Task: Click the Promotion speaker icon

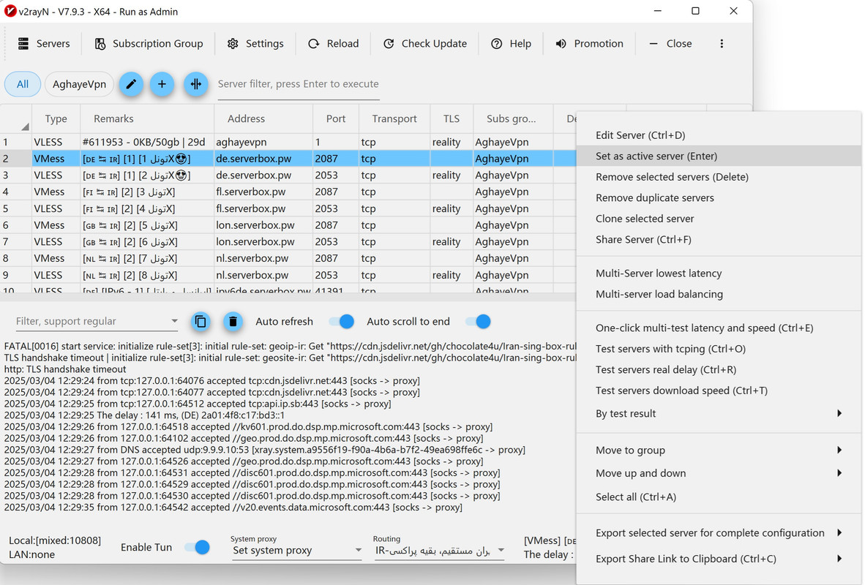Action: pos(561,44)
